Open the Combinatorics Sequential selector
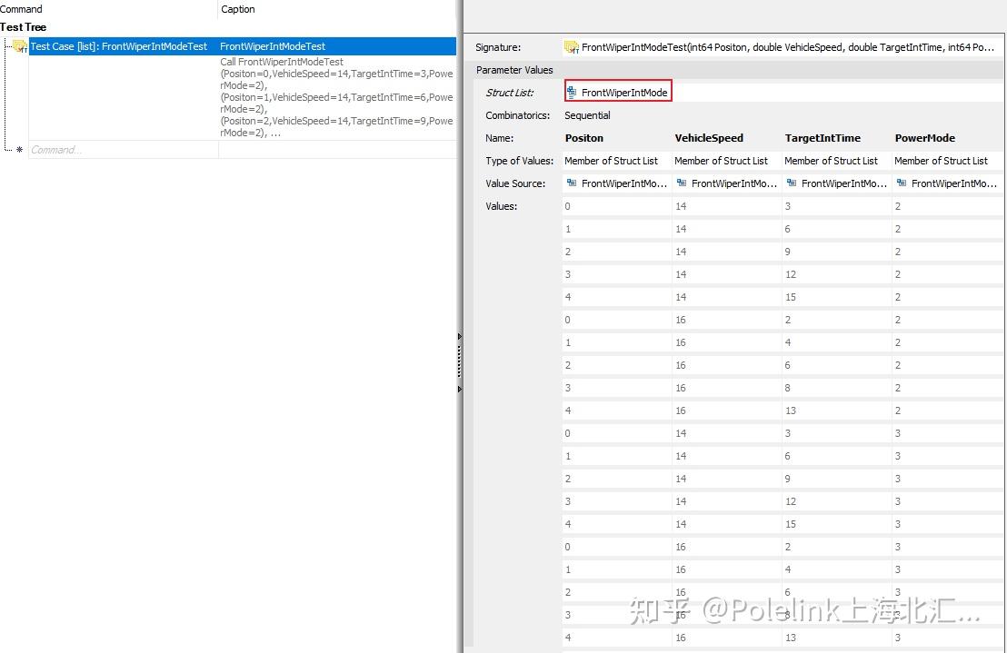Image resolution: width=1007 pixels, height=653 pixels. pyautogui.click(x=586, y=115)
